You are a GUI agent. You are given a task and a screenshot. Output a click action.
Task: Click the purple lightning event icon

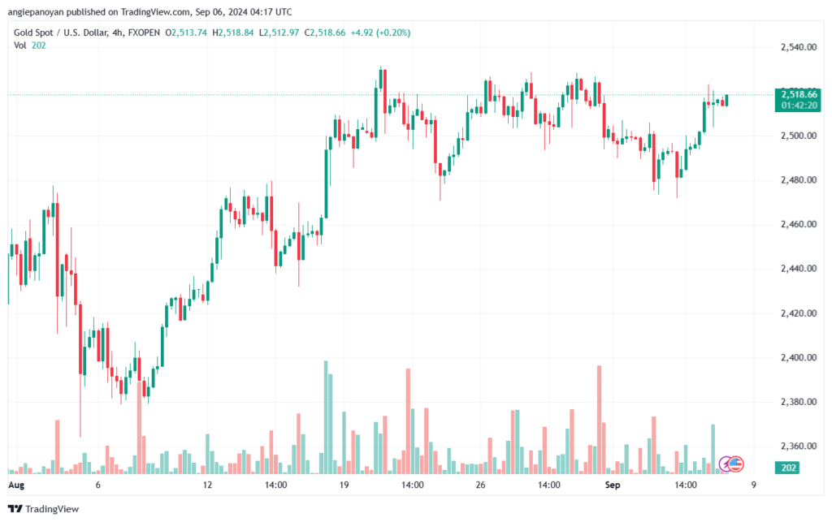tap(726, 464)
